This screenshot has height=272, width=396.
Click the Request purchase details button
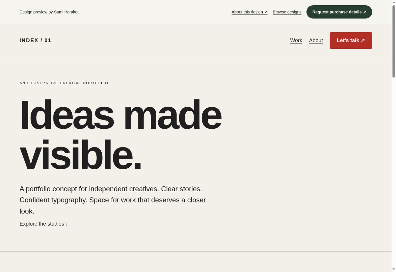click(x=339, y=12)
